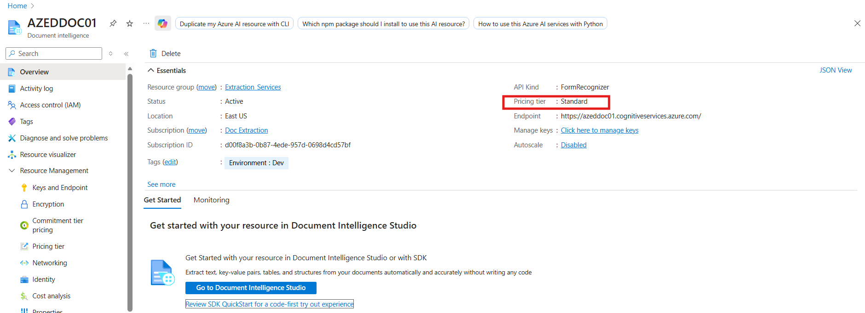The image size is (865, 313).
Task: Open Tags from its purple sidebar icon
Action: coord(12,122)
